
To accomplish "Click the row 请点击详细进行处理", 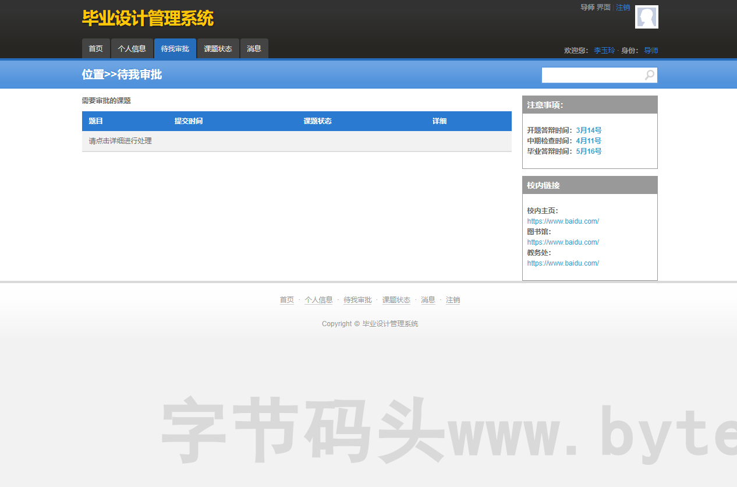I will [x=297, y=141].
